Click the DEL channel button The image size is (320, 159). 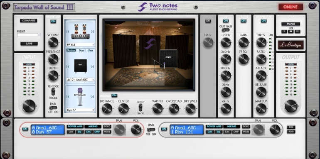pyautogui.click(x=291, y=127)
